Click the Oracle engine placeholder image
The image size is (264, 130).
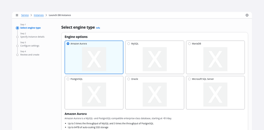tap(154, 94)
